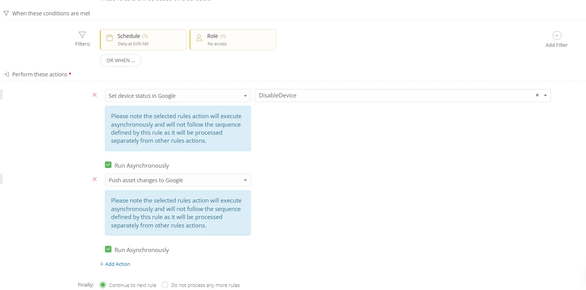Screen dimensions: 586x290
Task: Select Continue to next rule radio
Action: [103, 285]
